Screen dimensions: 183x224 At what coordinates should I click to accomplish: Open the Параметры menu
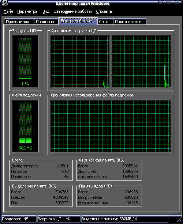click(28, 11)
